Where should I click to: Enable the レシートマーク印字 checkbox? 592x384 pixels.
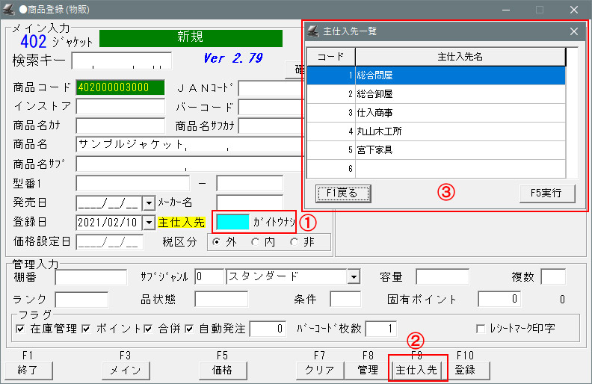click(x=481, y=329)
